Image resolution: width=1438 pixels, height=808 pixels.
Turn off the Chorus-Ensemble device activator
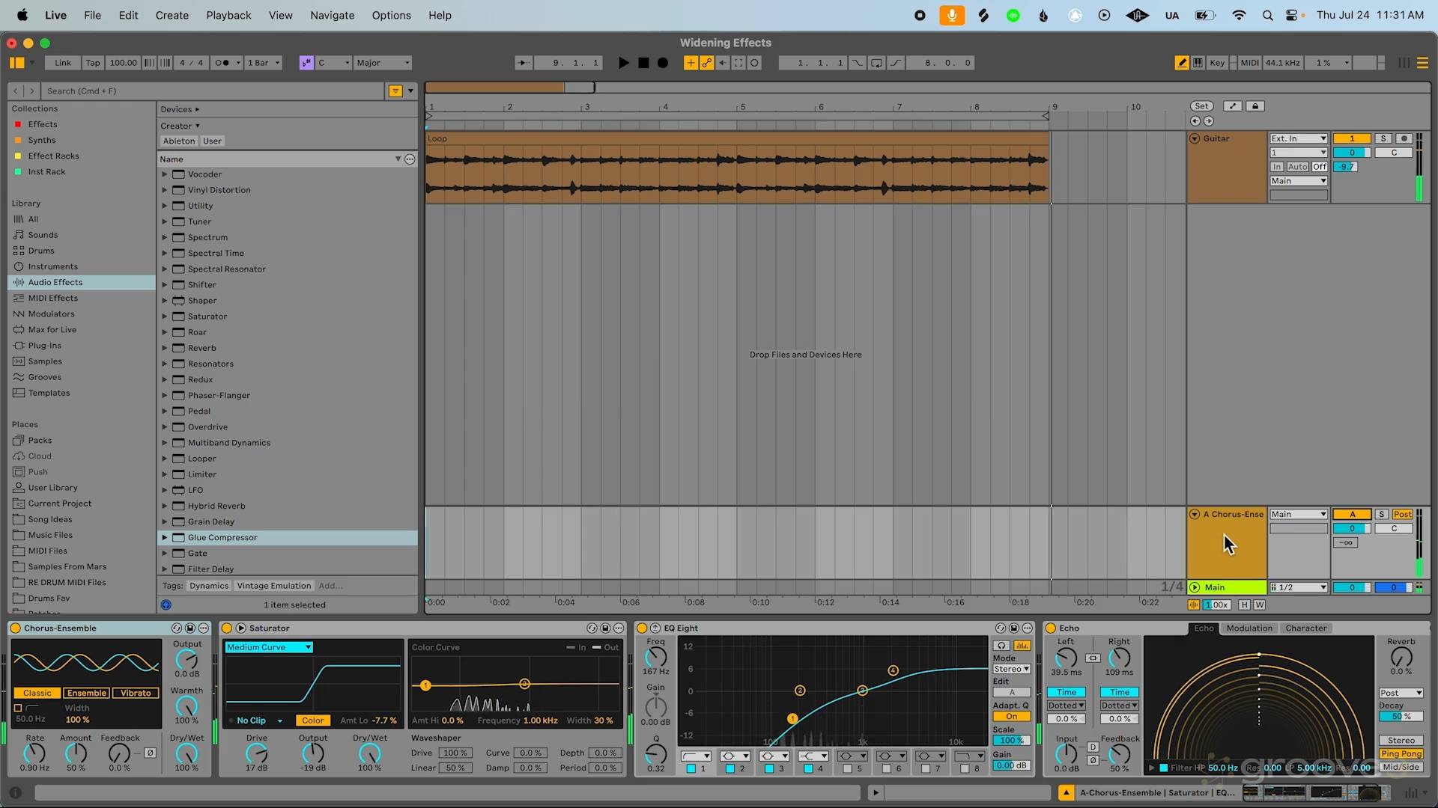point(16,628)
